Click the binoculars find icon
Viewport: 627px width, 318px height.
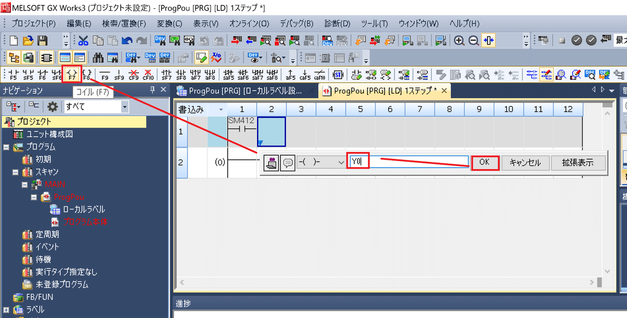click(x=98, y=57)
